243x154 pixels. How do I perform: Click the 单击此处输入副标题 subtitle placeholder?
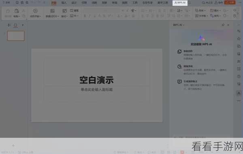[97, 90]
